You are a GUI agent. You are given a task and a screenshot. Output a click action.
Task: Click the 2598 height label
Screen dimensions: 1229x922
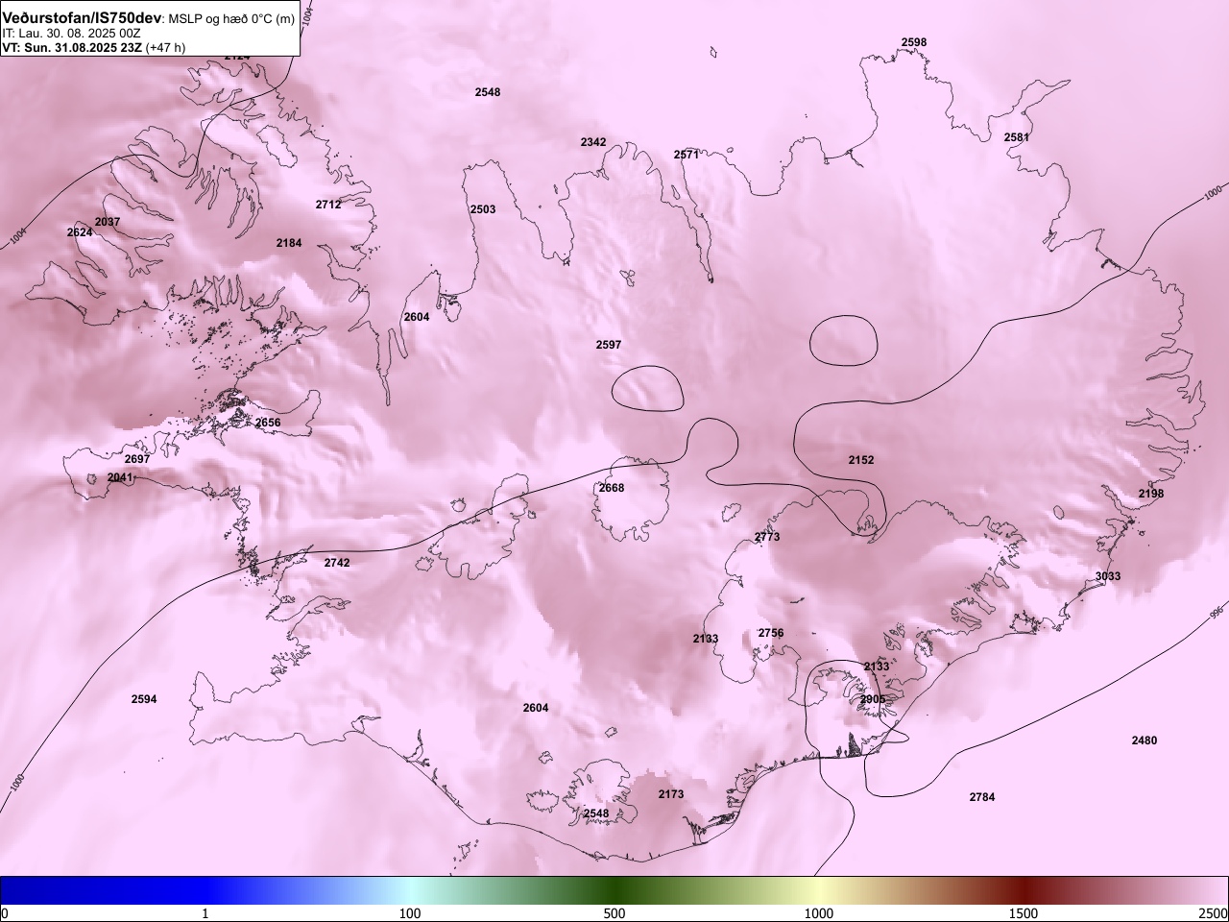[914, 42]
